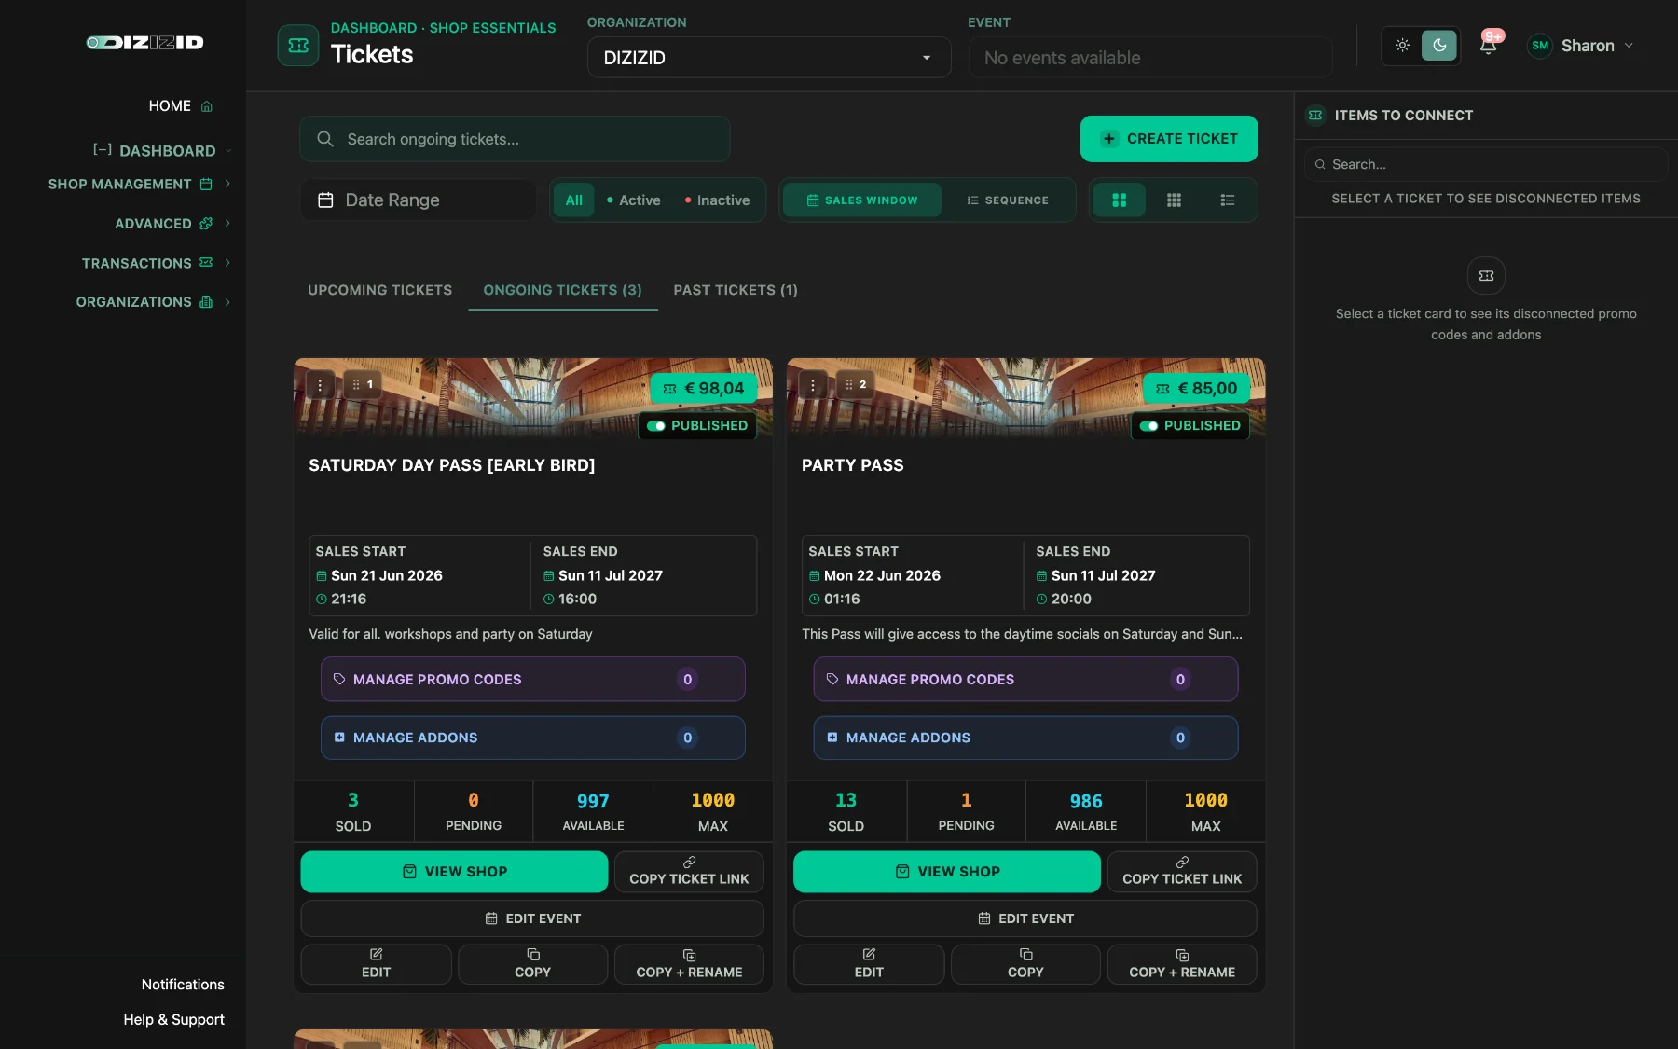Collapse the Dashboard sidebar section
The width and height of the screenshot is (1678, 1049).
(162, 150)
